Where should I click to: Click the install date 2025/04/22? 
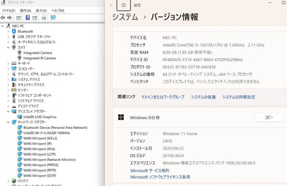173,148
